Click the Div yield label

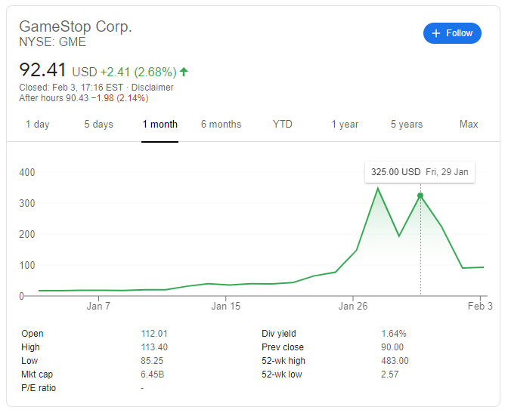[x=279, y=334]
